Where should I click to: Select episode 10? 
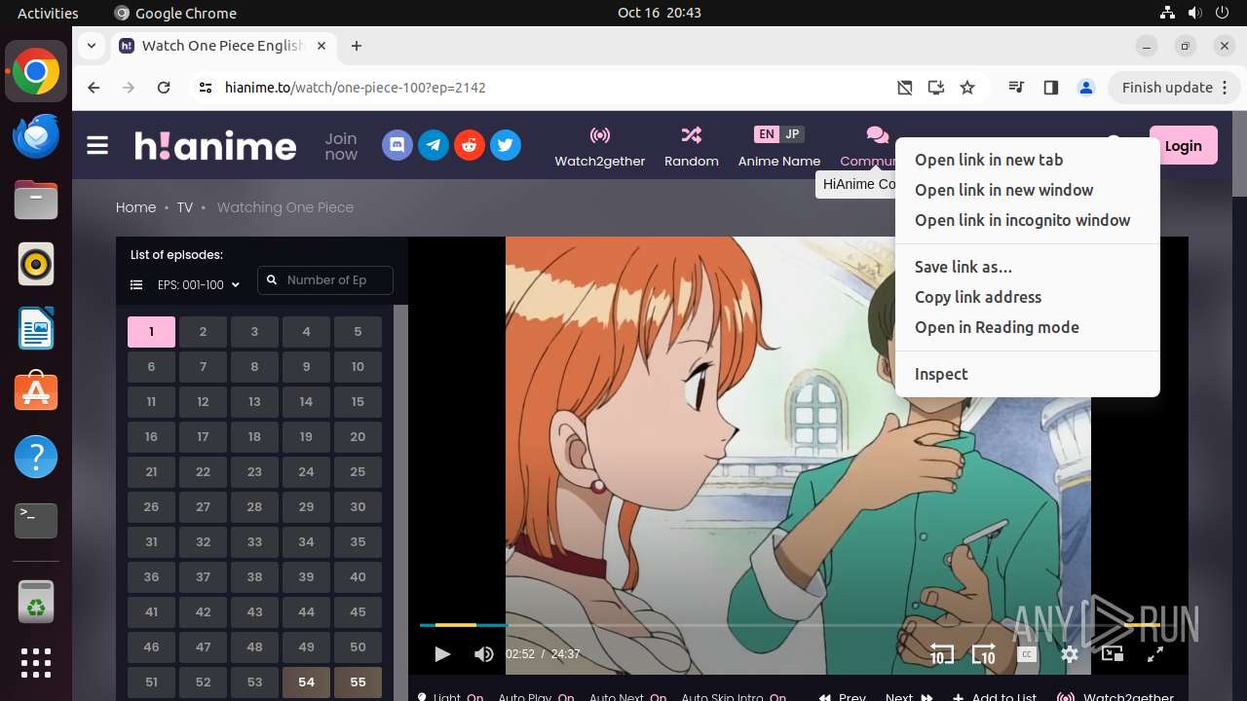(x=358, y=367)
